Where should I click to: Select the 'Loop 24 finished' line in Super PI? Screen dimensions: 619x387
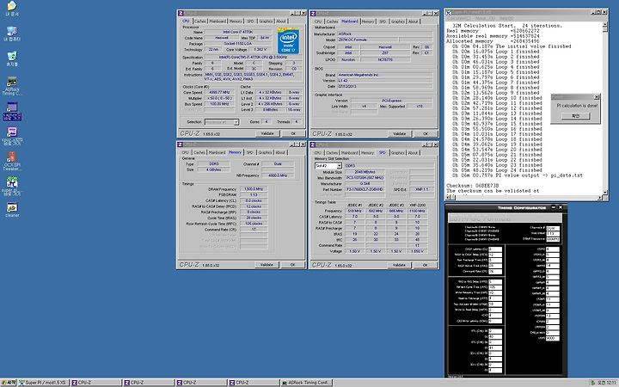(498, 170)
